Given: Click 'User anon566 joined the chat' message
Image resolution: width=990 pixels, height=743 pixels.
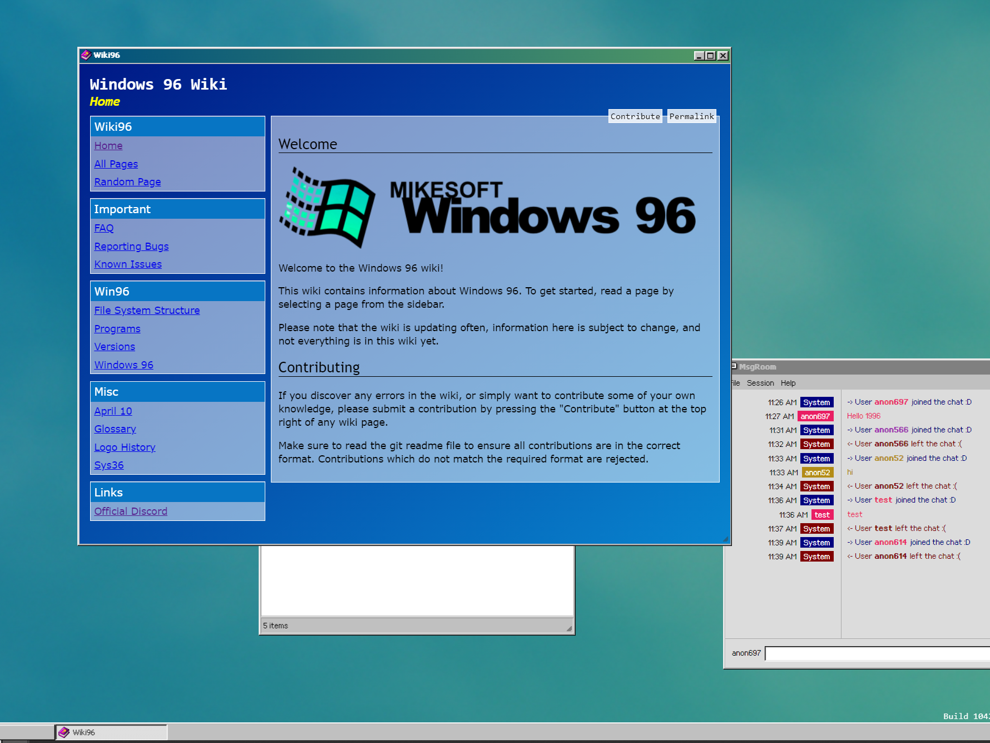Looking at the screenshot, I should [909, 430].
